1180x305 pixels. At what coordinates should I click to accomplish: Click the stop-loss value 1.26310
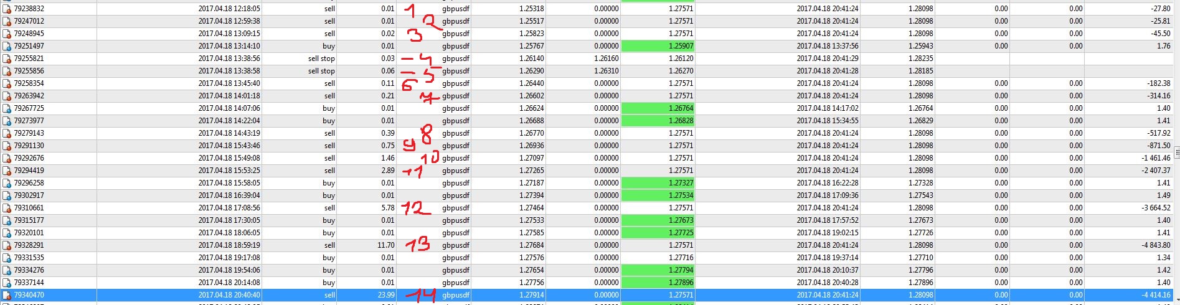pos(606,71)
